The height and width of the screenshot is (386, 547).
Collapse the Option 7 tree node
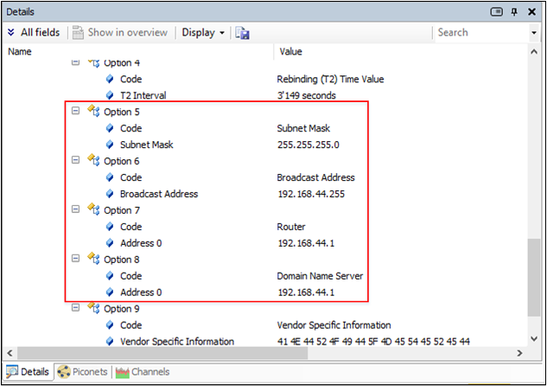[x=75, y=209]
